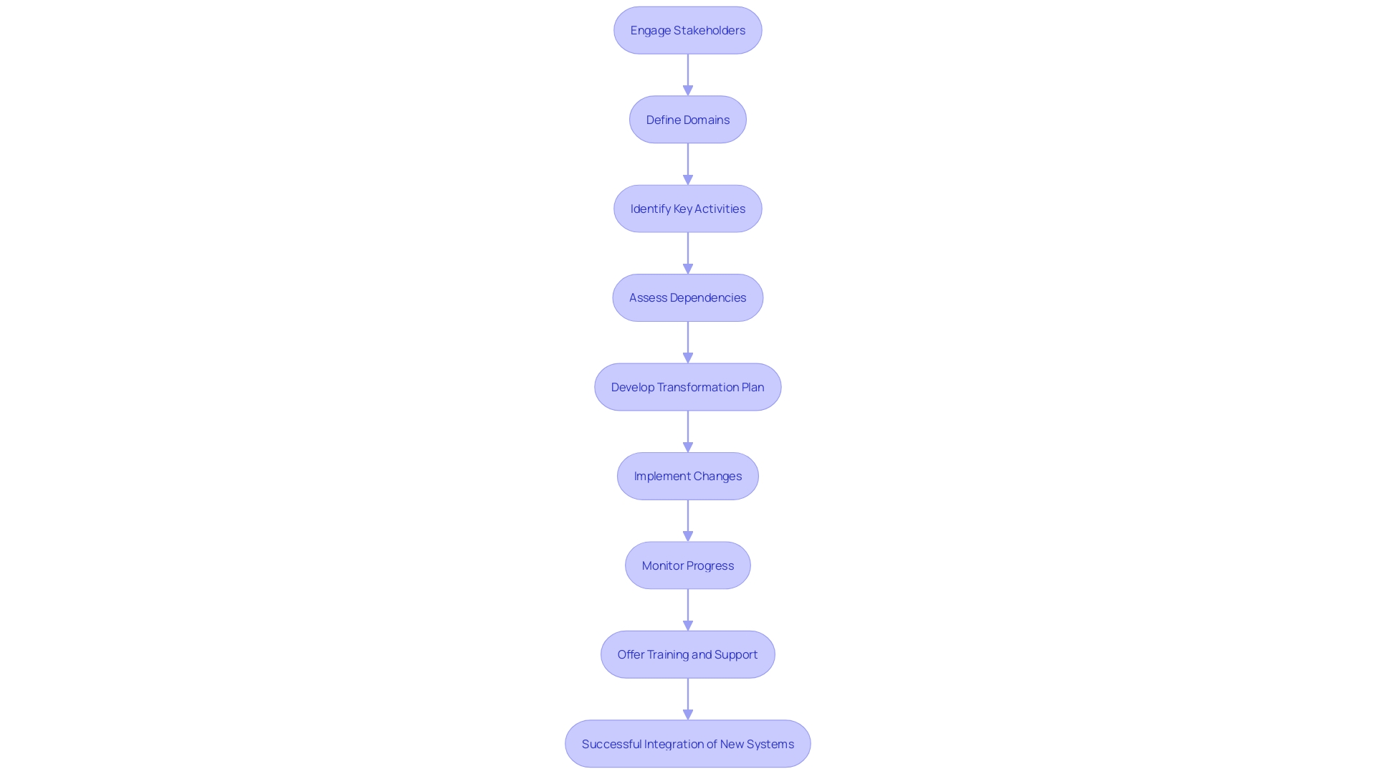Select the Assess Dependencies step
1376x774 pixels.
point(688,297)
